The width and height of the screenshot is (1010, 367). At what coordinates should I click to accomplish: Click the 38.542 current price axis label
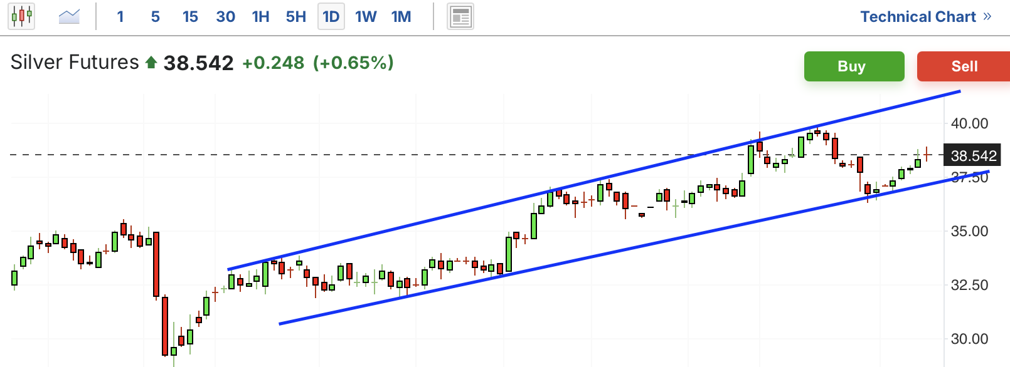pos(972,155)
